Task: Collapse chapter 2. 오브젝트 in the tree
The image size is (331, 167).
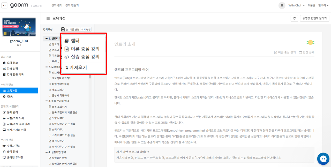Action: (x=47, y=67)
